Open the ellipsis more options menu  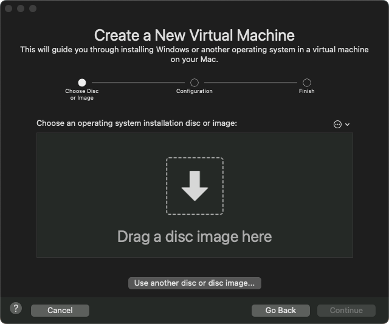tap(338, 124)
